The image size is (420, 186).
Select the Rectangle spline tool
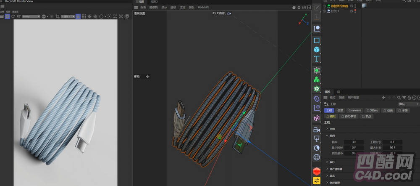click(317, 40)
